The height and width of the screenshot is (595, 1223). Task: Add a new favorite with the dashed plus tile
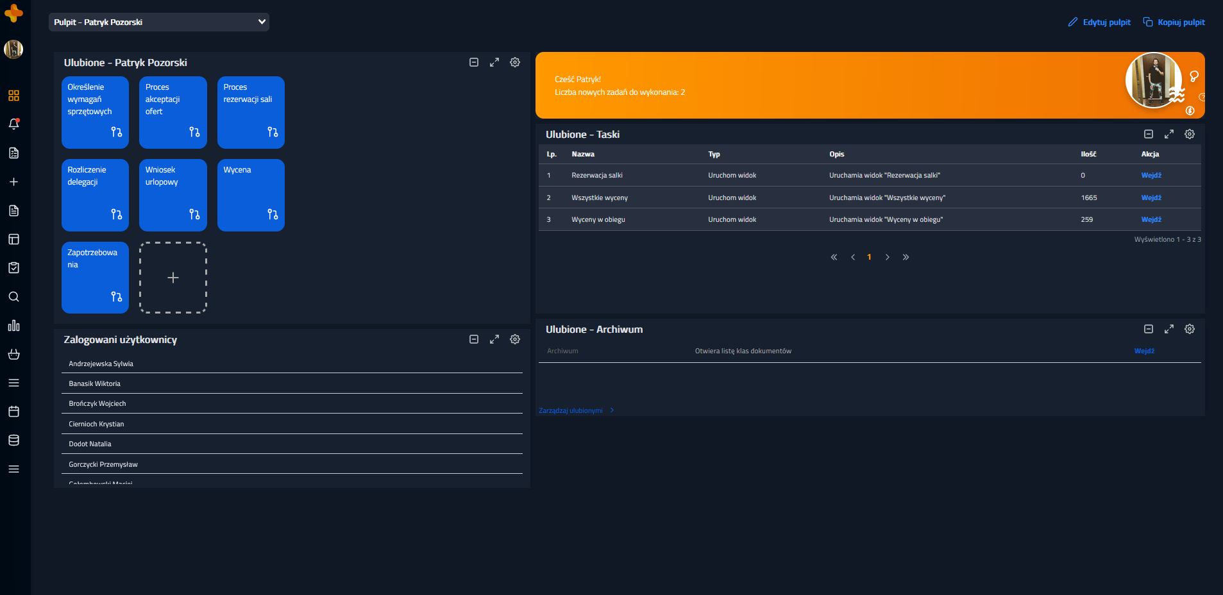[x=173, y=278]
